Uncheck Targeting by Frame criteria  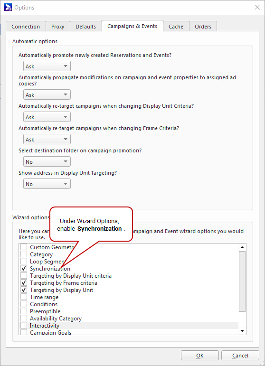click(24, 283)
